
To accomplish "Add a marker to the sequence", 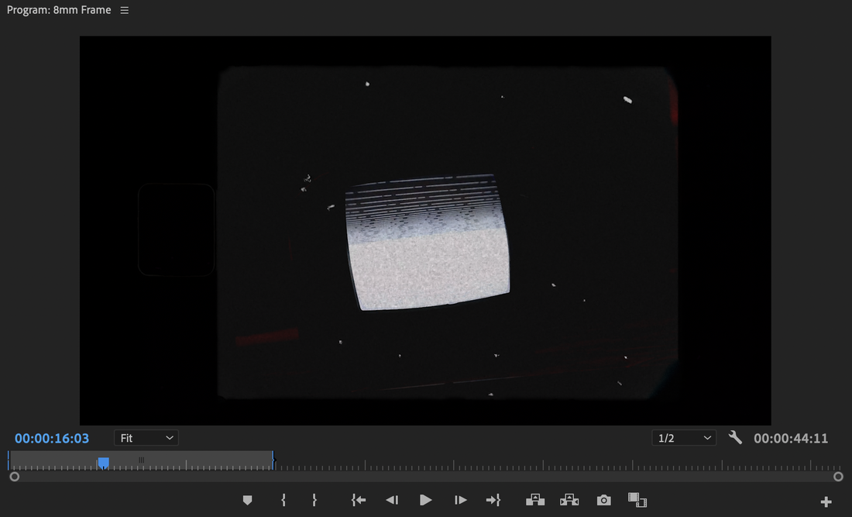I will (x=247, y=500).
